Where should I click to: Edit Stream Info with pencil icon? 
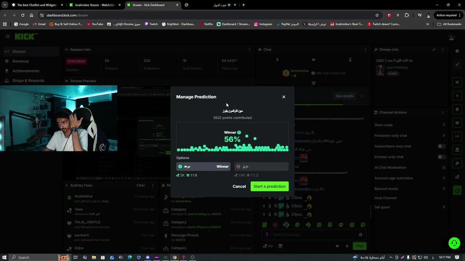click(434, 50)
